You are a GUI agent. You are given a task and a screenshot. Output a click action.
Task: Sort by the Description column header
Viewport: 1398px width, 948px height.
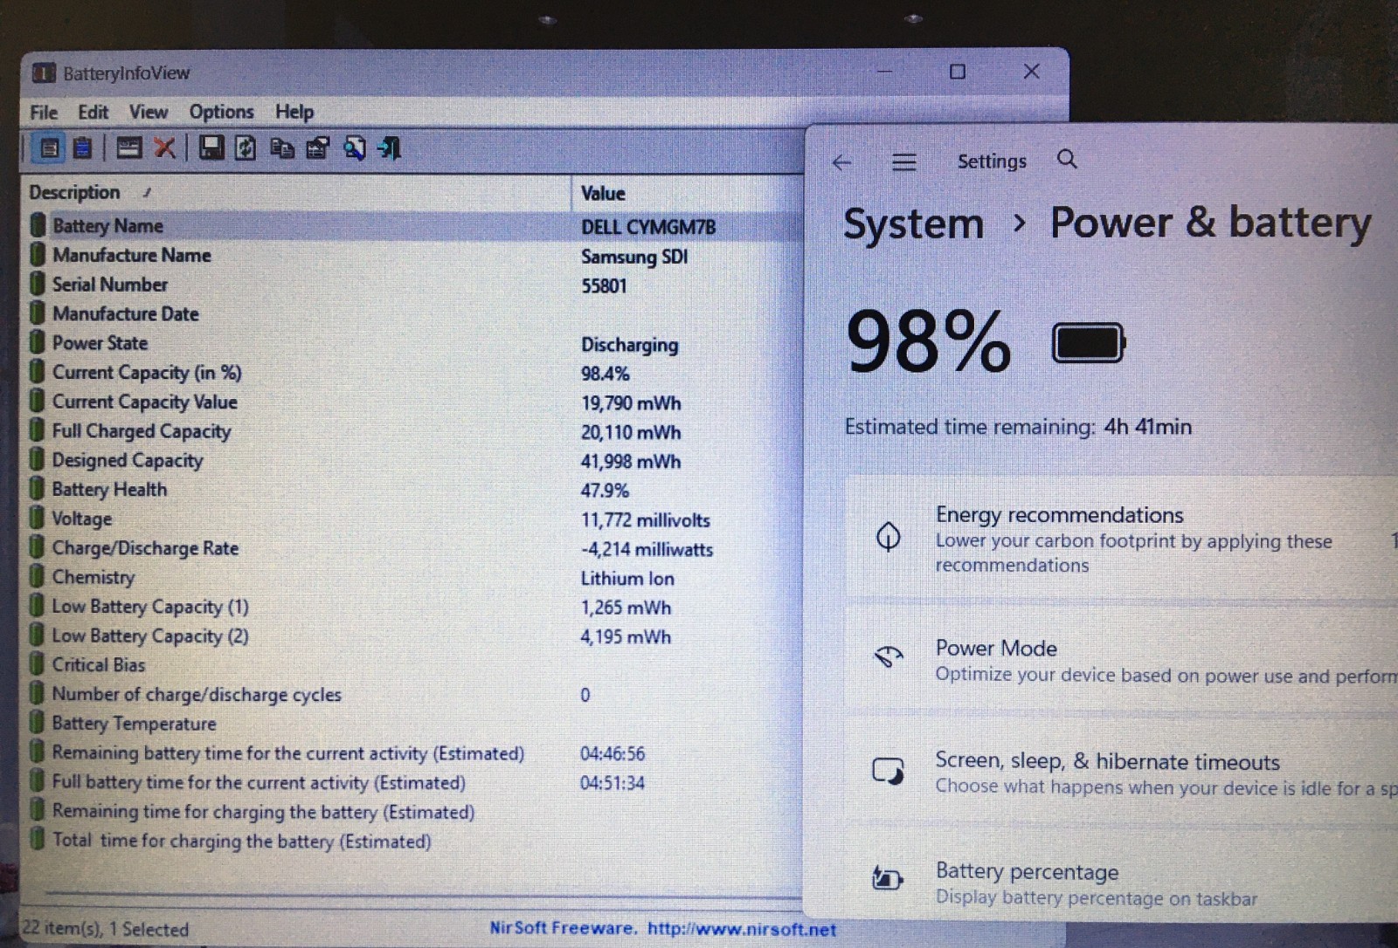click(297, 192)
